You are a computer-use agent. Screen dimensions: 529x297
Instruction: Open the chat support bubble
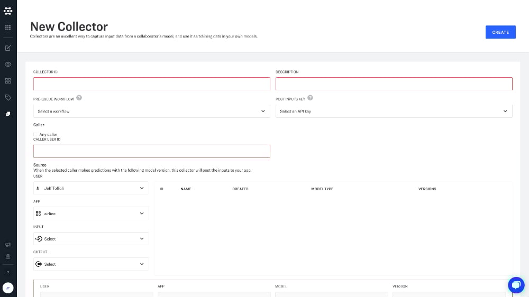(515, 284)
